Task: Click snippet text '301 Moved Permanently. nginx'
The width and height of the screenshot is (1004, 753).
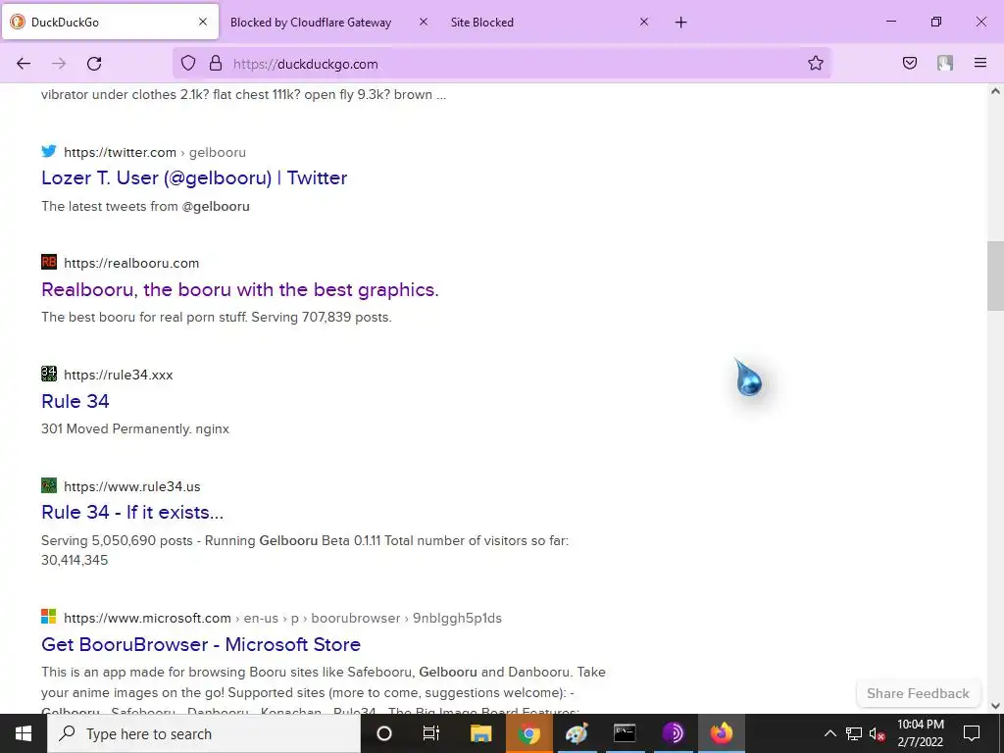Action: tap(135, 429)
